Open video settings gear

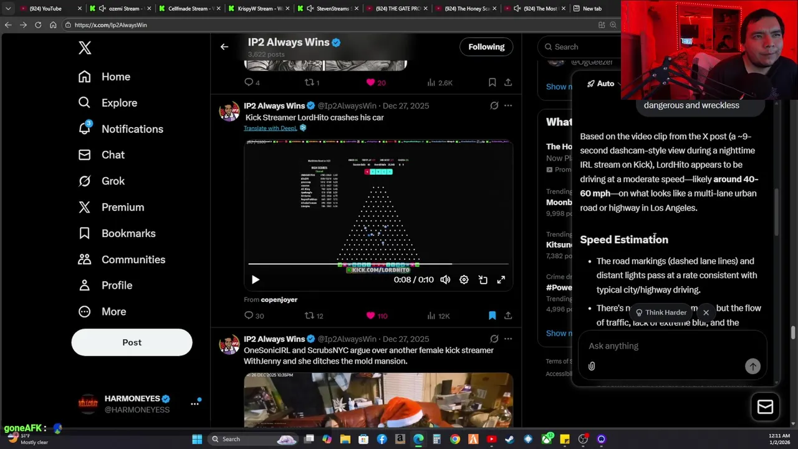click(464, 280)
